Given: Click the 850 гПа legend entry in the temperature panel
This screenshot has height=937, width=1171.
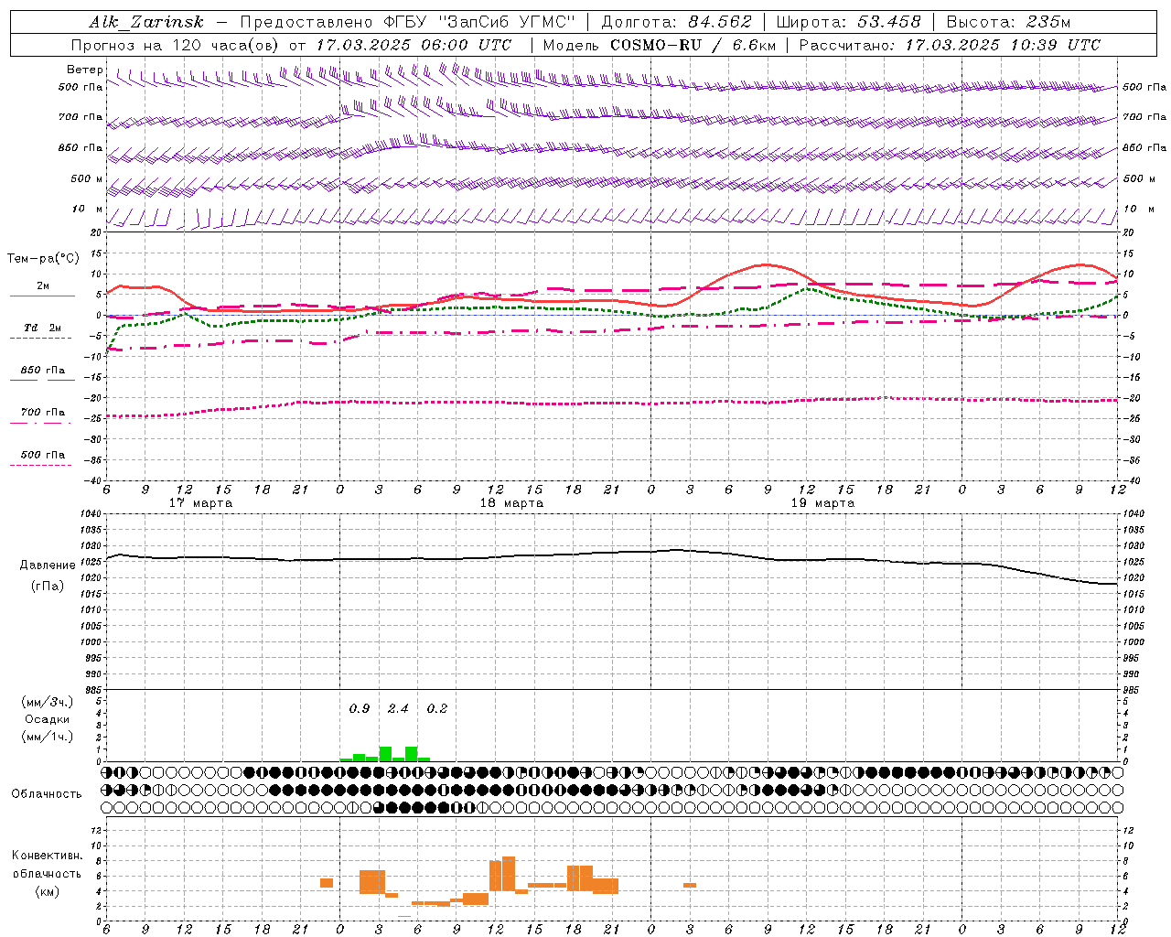Looking at the screenshot, I should coord(43,371).
